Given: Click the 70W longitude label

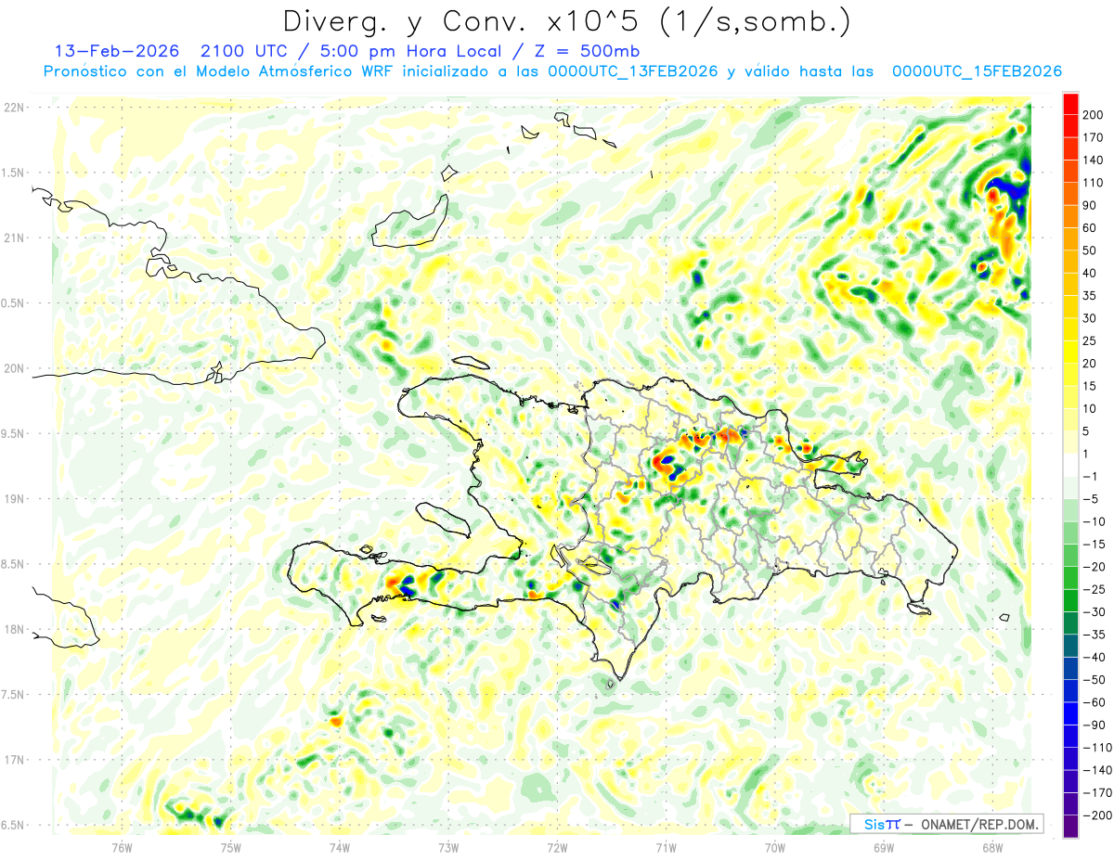Looking at the screenshot, I should (x=775, y=848).
